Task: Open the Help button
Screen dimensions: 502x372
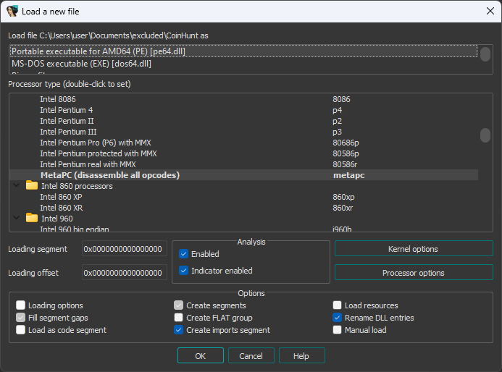Action: [301, 355]
